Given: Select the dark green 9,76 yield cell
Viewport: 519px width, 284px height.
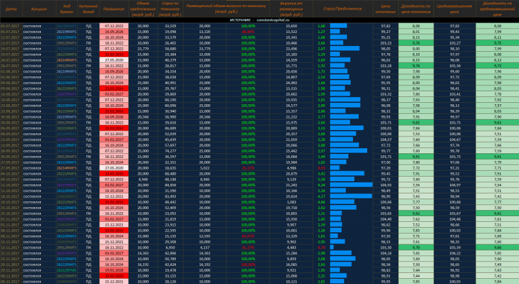Looking at the screenshot, I should tap(416, 43).
